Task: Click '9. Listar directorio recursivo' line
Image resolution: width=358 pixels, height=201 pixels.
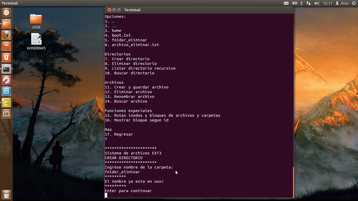Action: [x=140, y=68]
